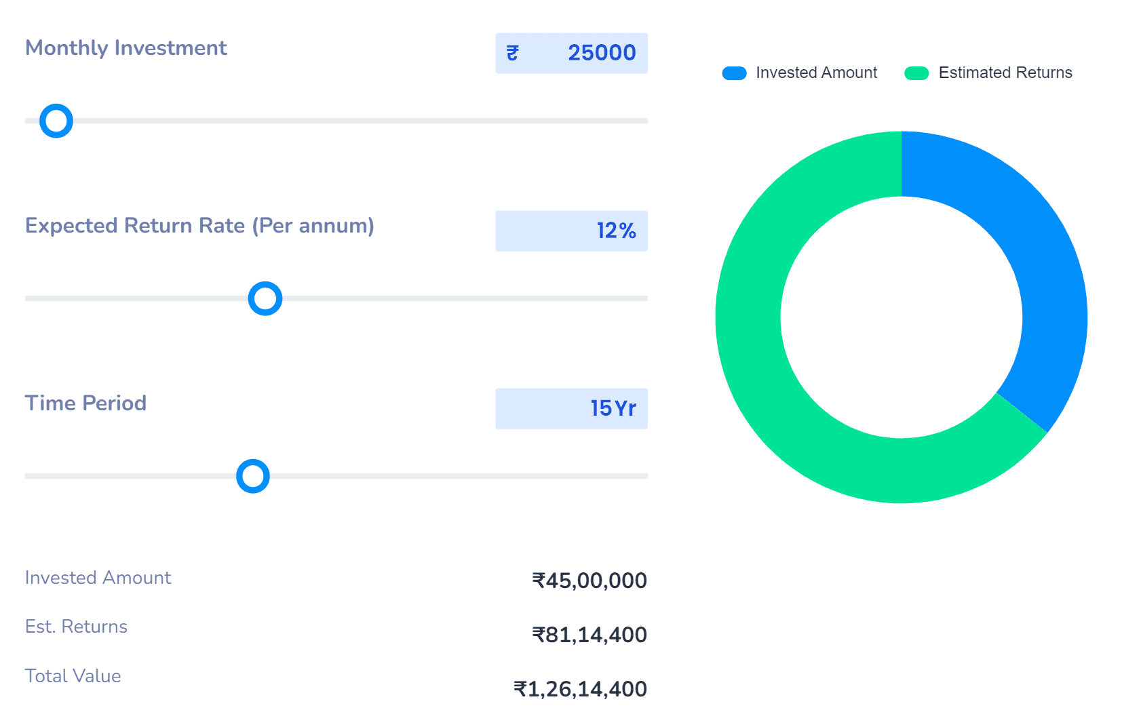This screenshot has width=1141, height=710.
Task: Click the Monthly Investment amount field showing 25000
Action: 571,53
